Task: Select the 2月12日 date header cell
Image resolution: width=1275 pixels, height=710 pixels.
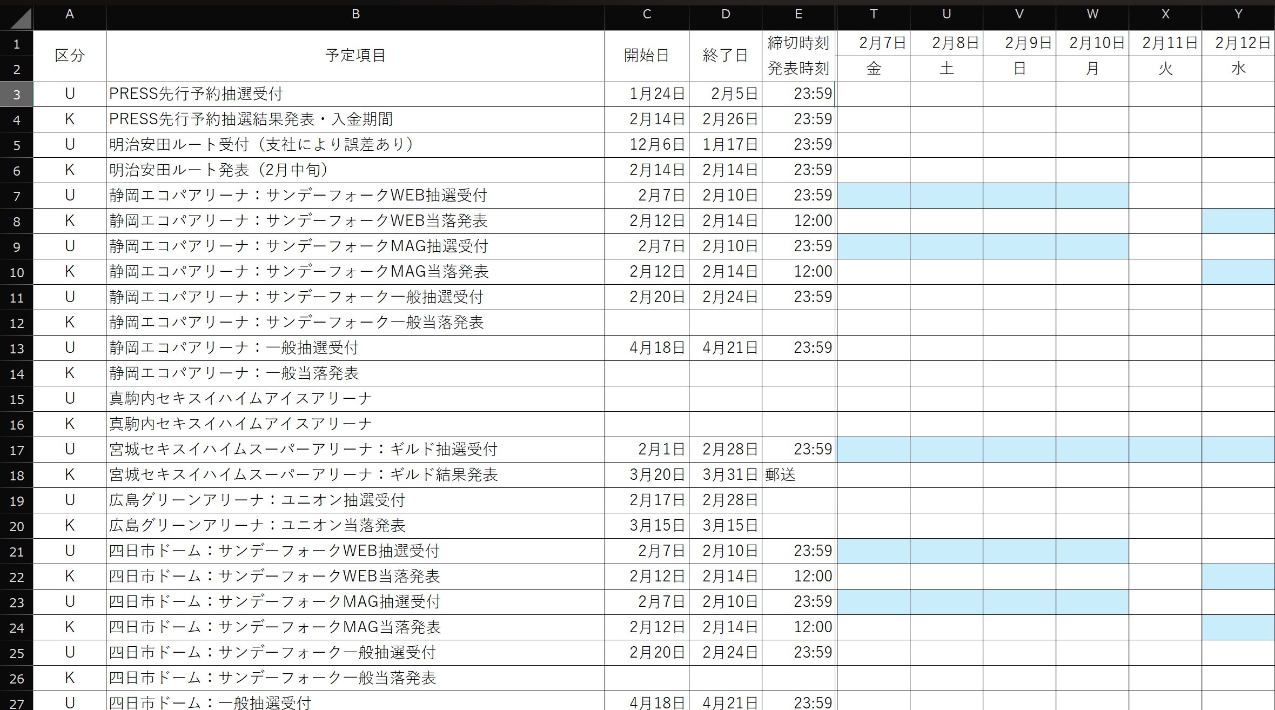Action: pos(1238,43)
